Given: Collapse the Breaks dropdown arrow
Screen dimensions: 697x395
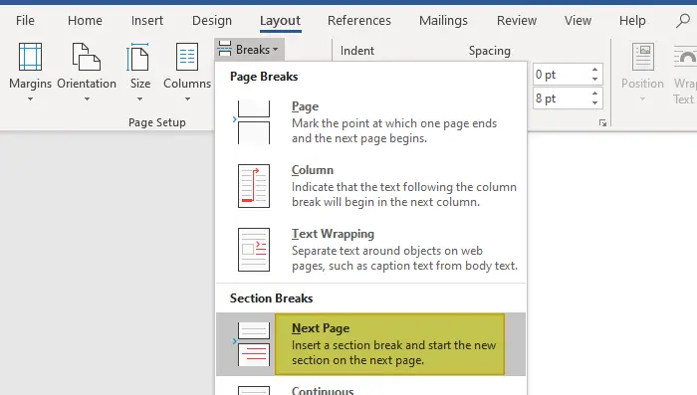Looking at the screenshot, I should 276,50.
